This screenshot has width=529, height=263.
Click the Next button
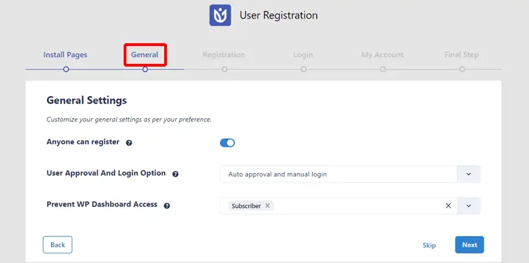point(470,244)
